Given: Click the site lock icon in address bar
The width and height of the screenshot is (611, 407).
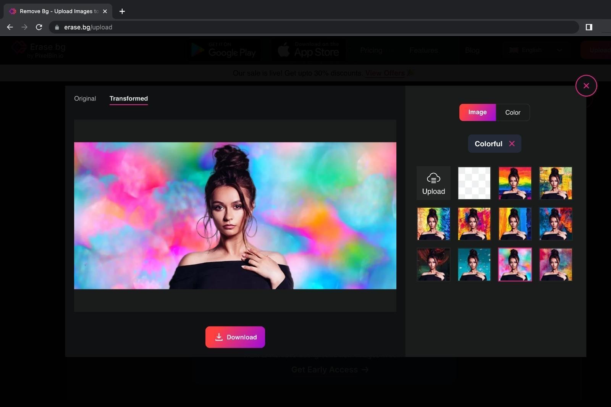Looking at the screenshot, I should coord(57,27).
